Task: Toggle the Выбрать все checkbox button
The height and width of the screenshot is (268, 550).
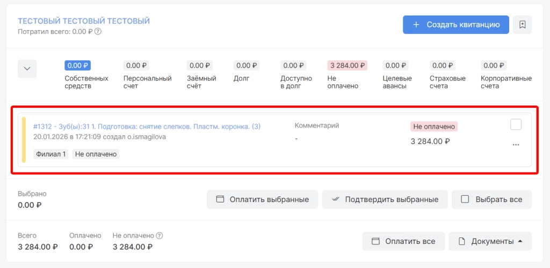Action: [465, 199]
